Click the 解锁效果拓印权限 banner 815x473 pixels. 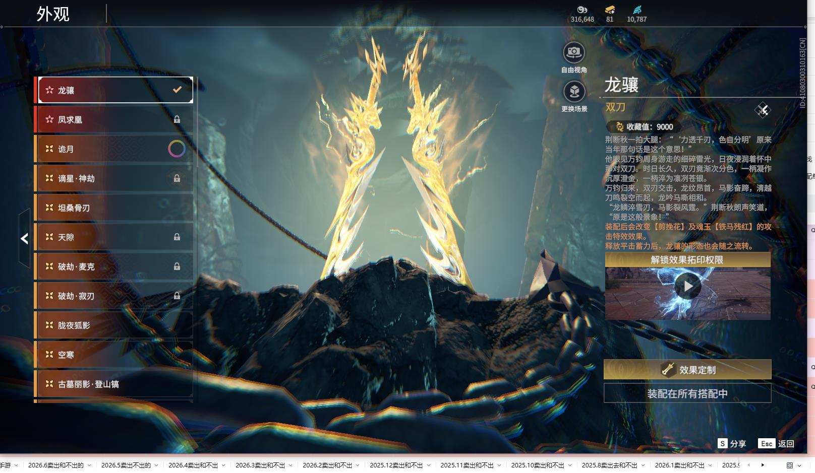point(687,259)
